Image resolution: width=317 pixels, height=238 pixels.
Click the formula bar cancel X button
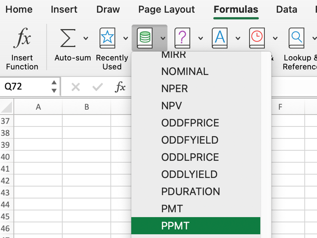click(x=75, y=87)
